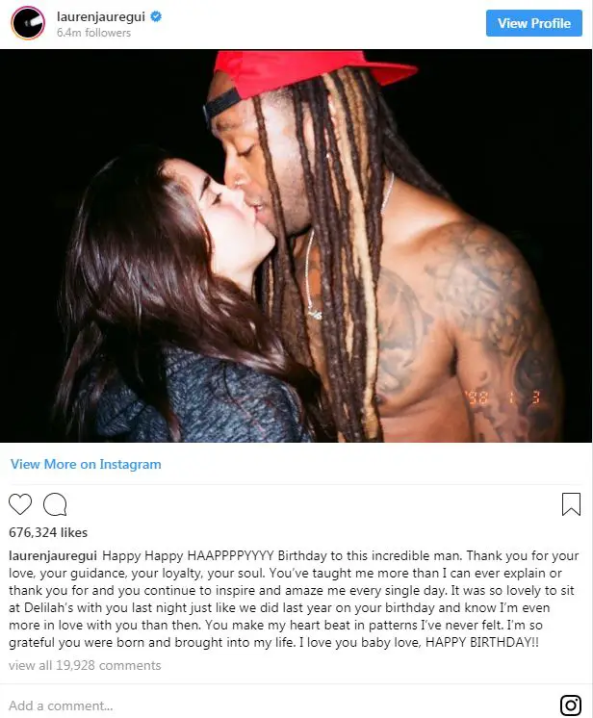Click the View Profile button
Viewport: 593px width, 718px height.
[x=534, y=23]
